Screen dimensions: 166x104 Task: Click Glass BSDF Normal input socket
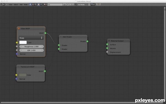click(17, 54)
